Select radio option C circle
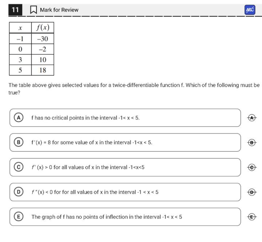Image resolution: width=262 pixels, height=242 pixels. pos(17,167)
